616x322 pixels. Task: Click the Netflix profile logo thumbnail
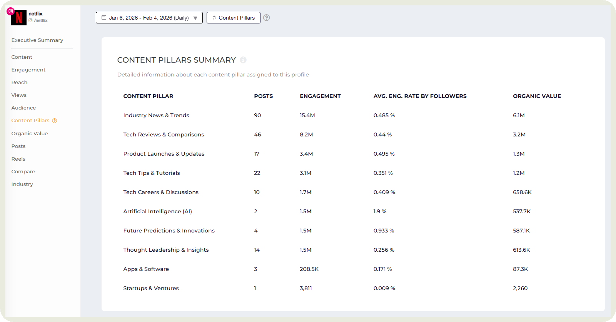point(19,18)
